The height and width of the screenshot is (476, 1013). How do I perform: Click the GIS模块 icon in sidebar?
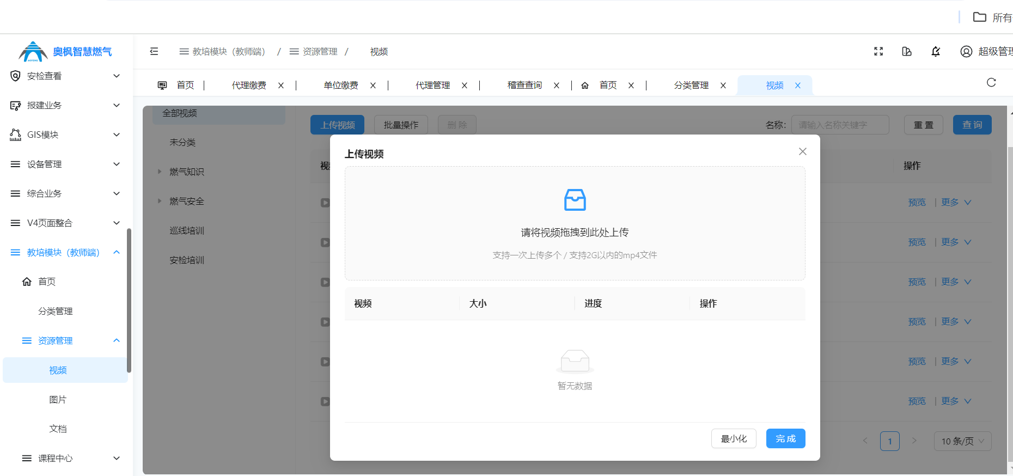point(15,135)
